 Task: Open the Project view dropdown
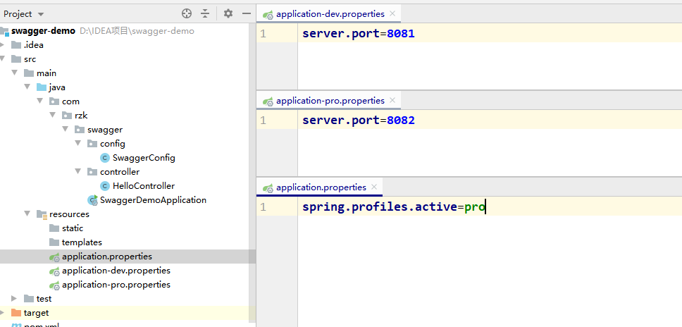(x=24, y=14)
